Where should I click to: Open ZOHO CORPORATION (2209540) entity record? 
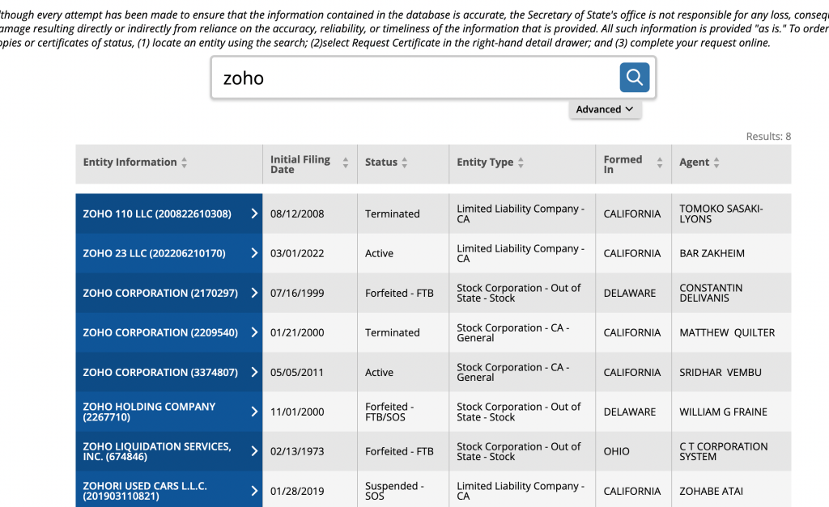click(x=160, y=332)
